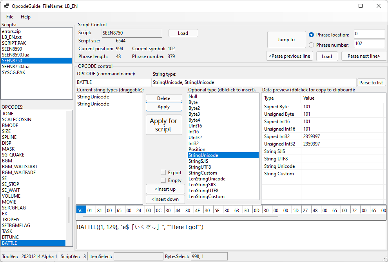
Task: Click the OpcodeGuide app icon in title bar
Action: 6,6
